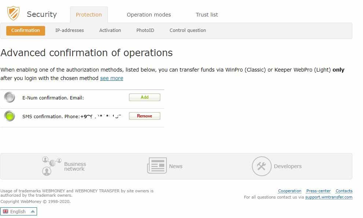Toggle the SMS confirmation green indicator
Image resolution: width=363 pixels, height=218 pixels.
pyautogui.click(x=10, y=116)
